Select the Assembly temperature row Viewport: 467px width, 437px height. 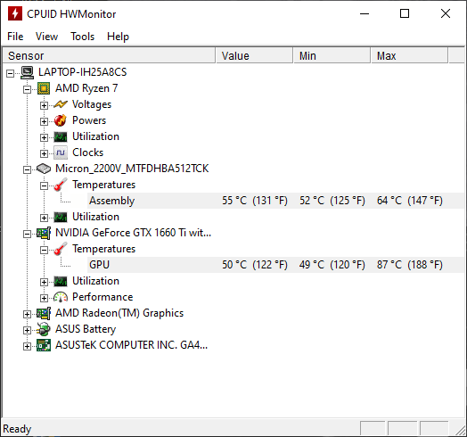(x=275, y=201)
